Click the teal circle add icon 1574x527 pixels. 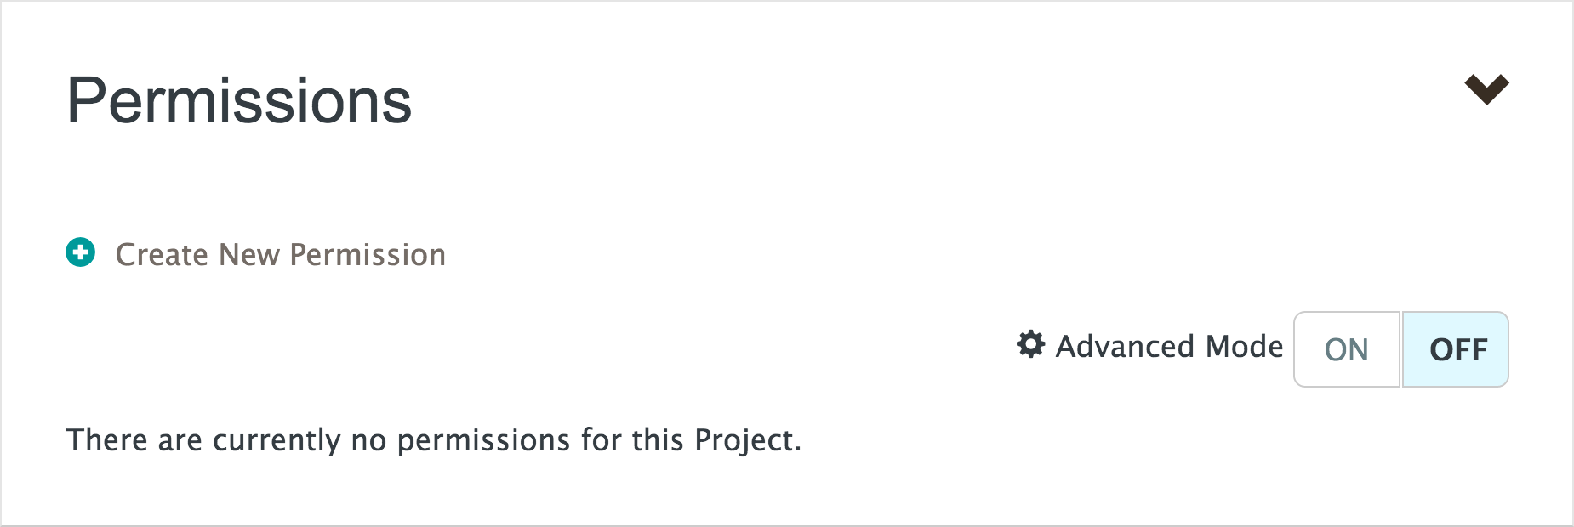coord(81,252)
